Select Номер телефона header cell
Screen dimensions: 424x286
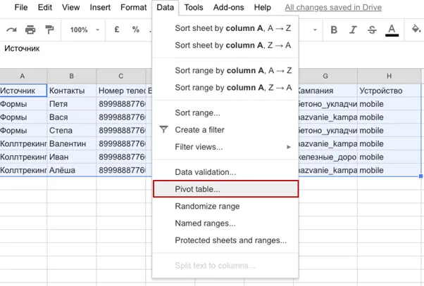point(121,91)
